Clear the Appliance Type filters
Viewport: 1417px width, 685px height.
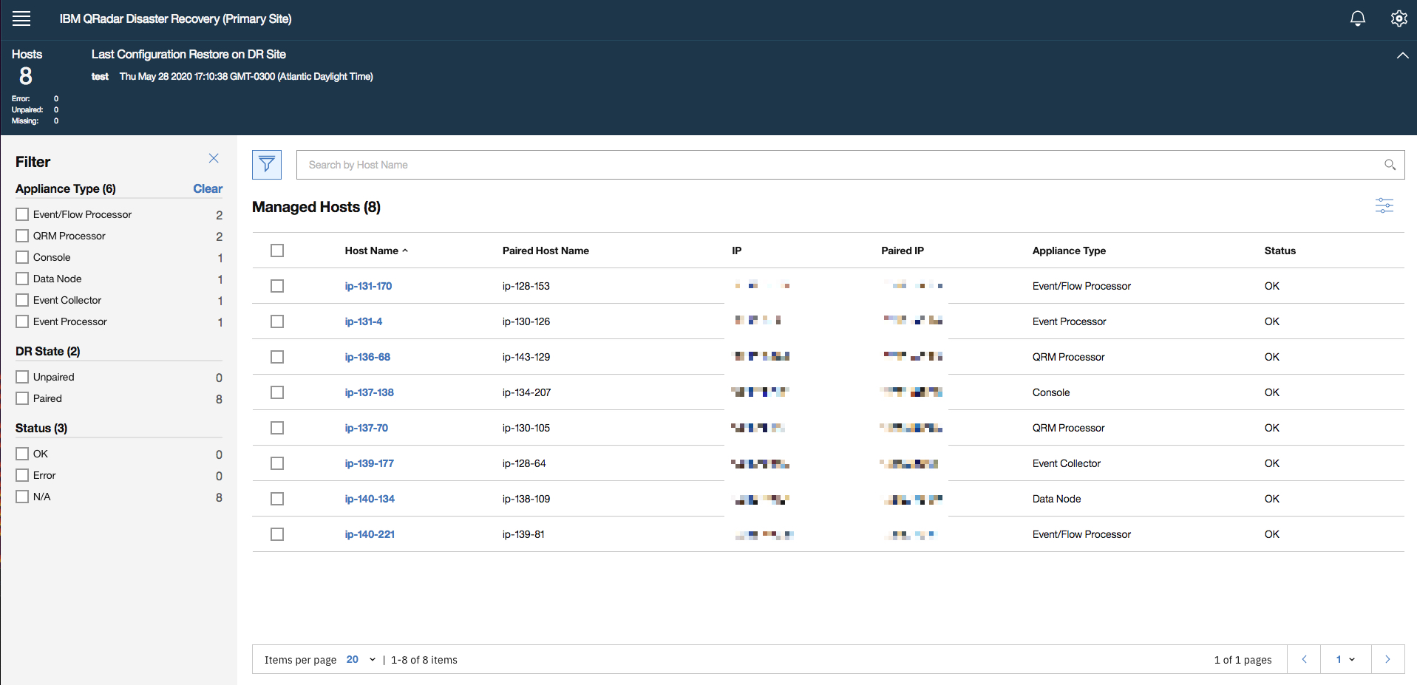[208, 188]
